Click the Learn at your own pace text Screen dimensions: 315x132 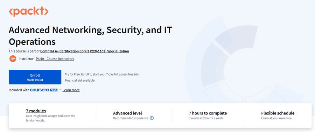(276, 118)
